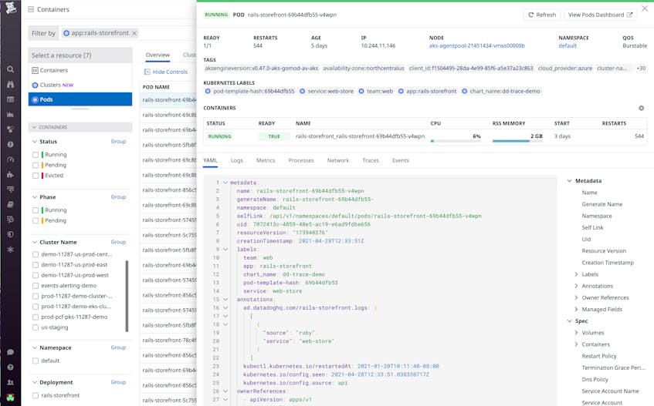Check demo-11287-us-prod-east cluster checkbox
Screen dimensions: 654x406
click(x=36, y=264)
